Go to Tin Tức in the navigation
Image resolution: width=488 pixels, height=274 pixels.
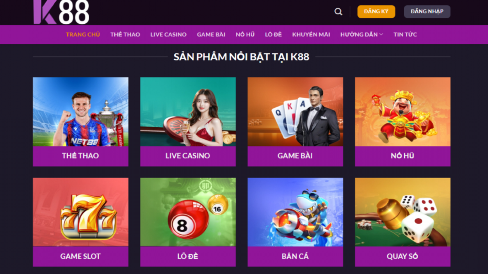tap(405, 35)
